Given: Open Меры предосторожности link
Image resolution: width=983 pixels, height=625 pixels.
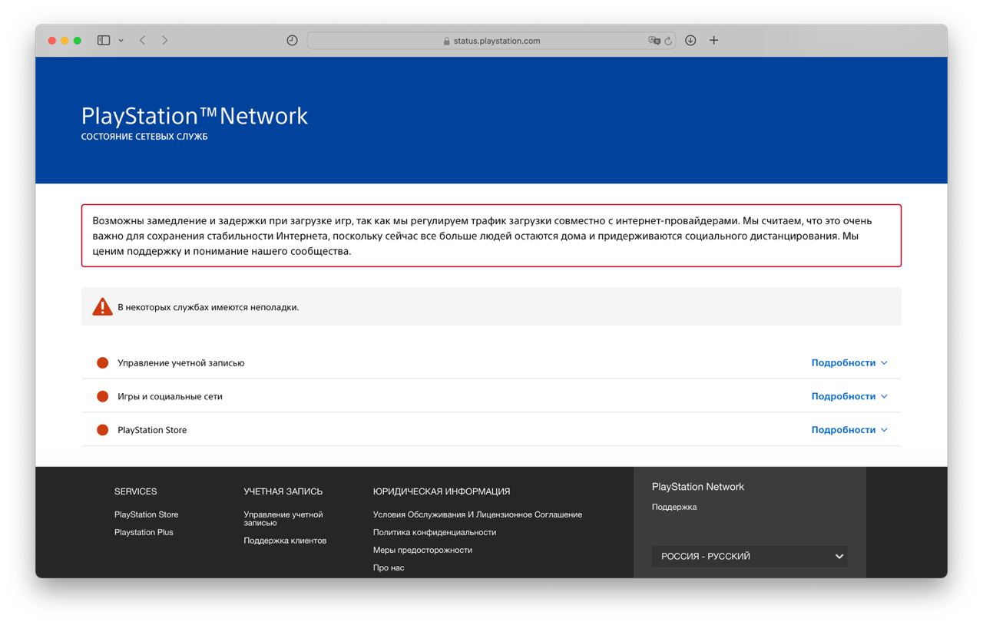Looking at the screenshot, I should point(422,550).
